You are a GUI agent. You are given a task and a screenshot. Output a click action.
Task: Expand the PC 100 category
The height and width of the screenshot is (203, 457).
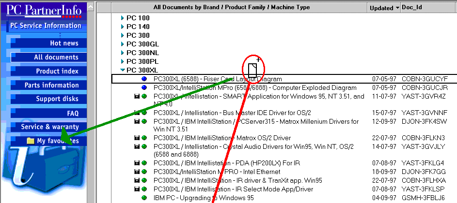tap(123, 18)
